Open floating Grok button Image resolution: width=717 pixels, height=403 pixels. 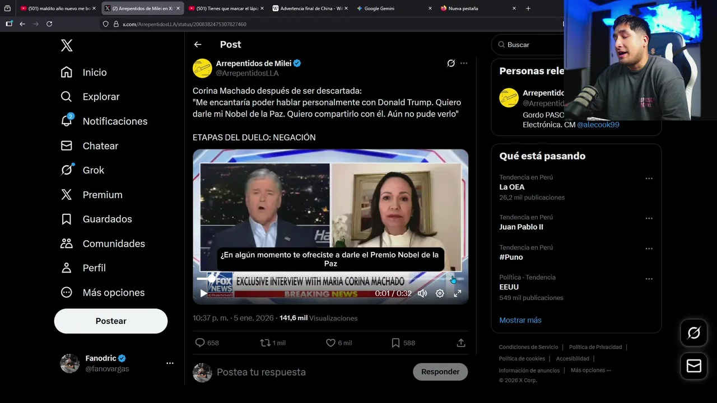[693, 334]
